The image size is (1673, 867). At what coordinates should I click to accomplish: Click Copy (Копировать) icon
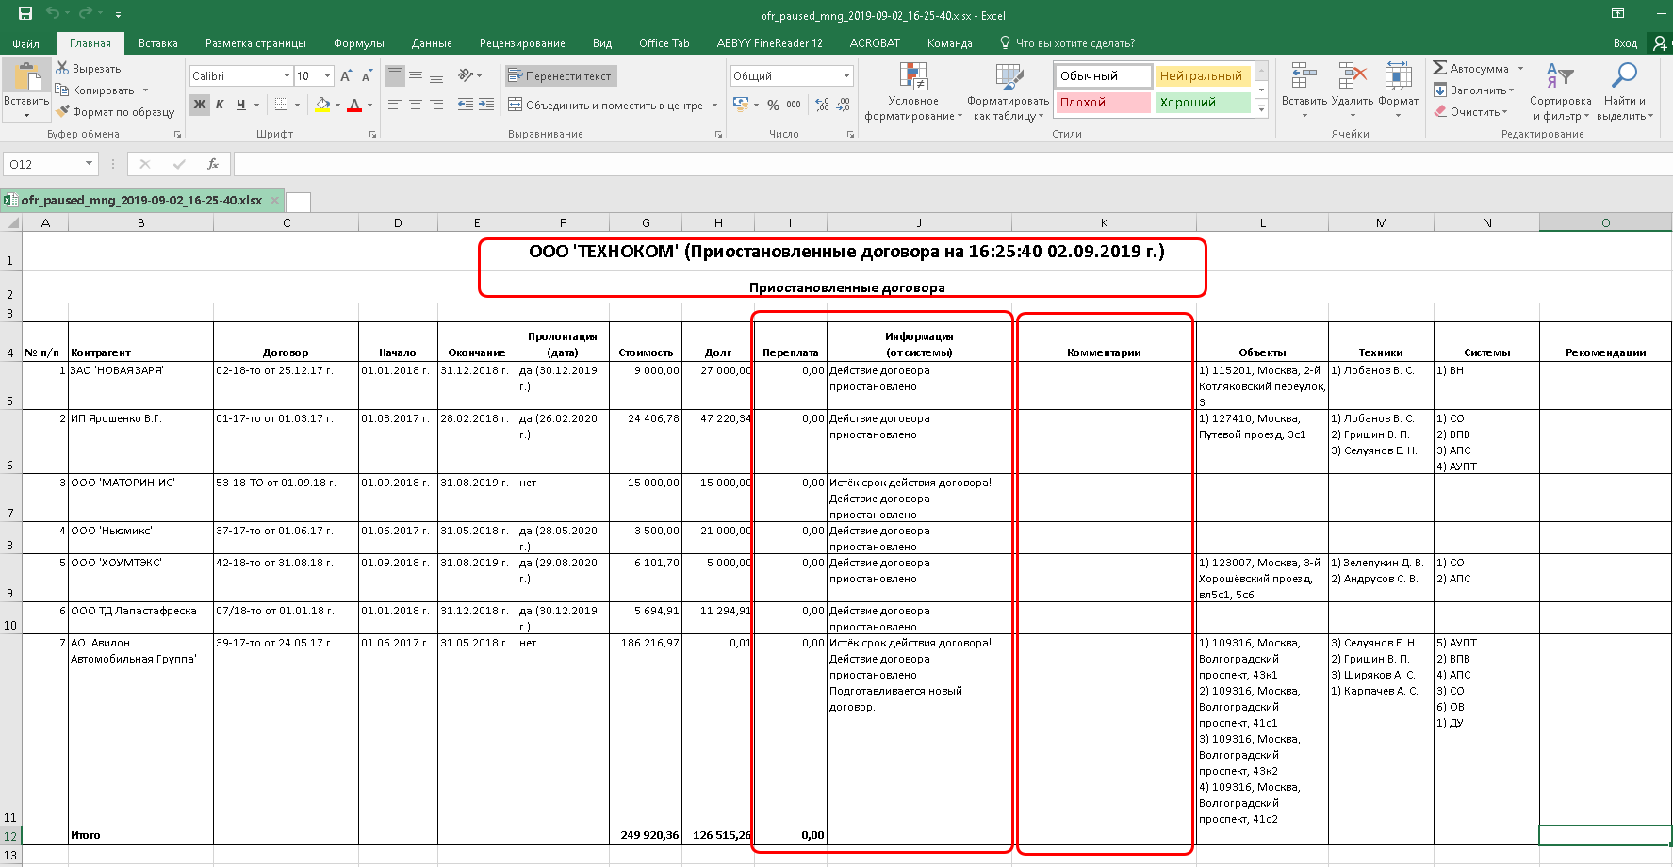pyautogui.click(x=62, y=90)
